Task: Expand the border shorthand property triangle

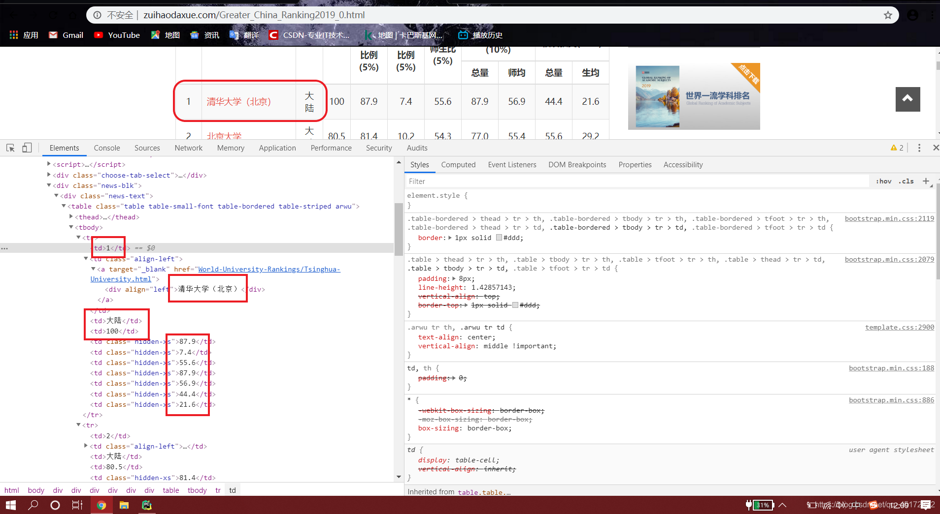Action: tap(450, 238)
